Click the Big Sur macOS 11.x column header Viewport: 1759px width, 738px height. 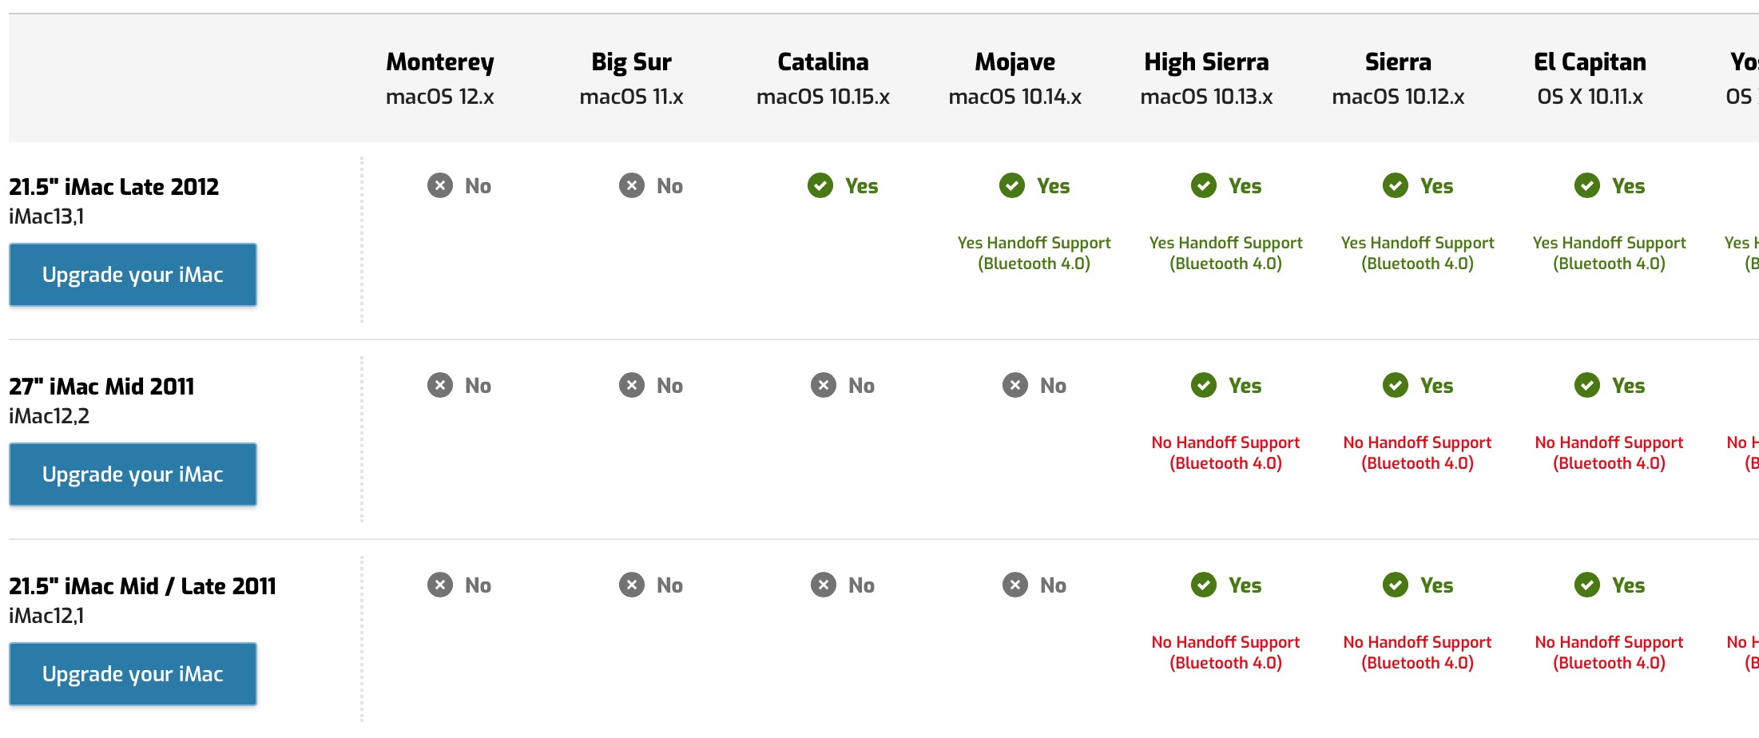[631, 78]
